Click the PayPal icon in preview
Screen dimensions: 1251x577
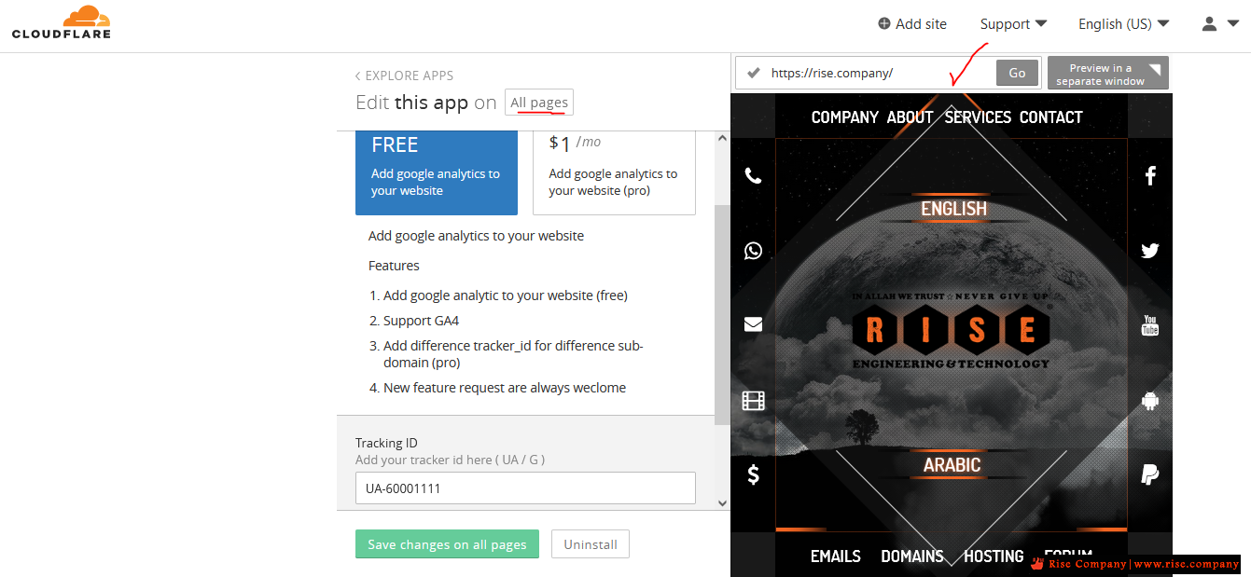pos(1150,474)
